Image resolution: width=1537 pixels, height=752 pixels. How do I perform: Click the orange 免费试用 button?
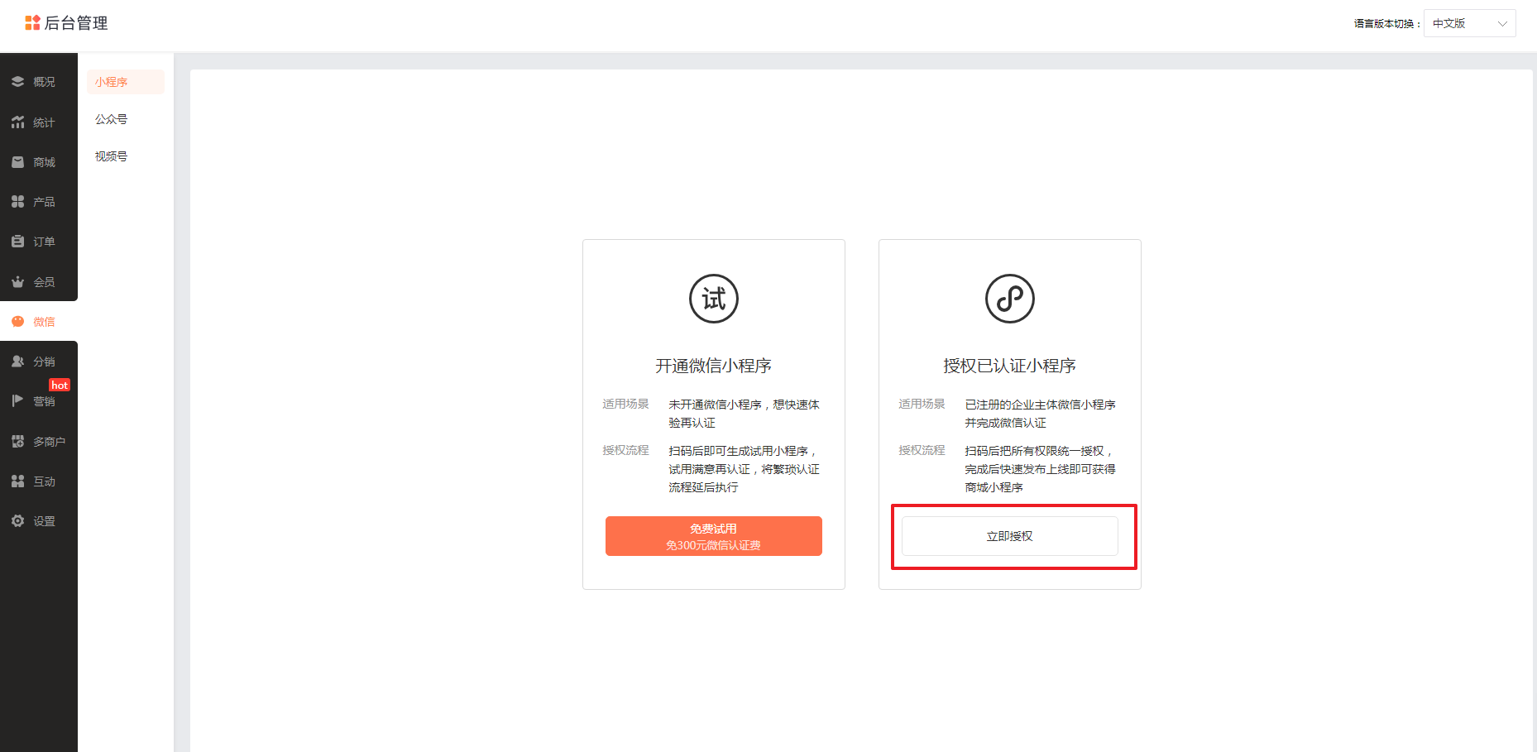coord(714,536)
